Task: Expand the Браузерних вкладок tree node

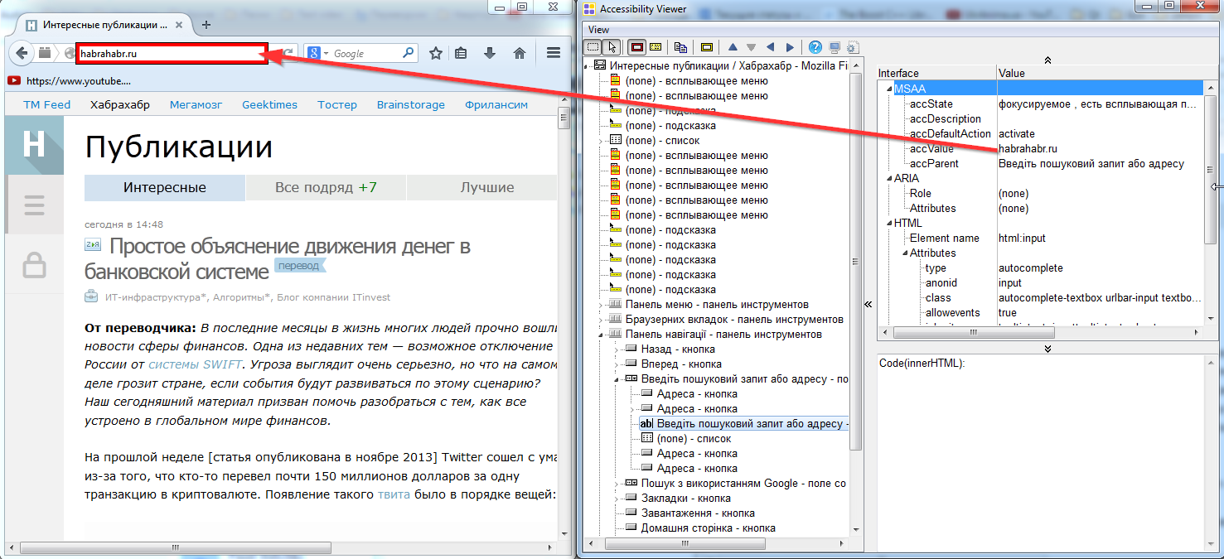Action: click(602, 320)
